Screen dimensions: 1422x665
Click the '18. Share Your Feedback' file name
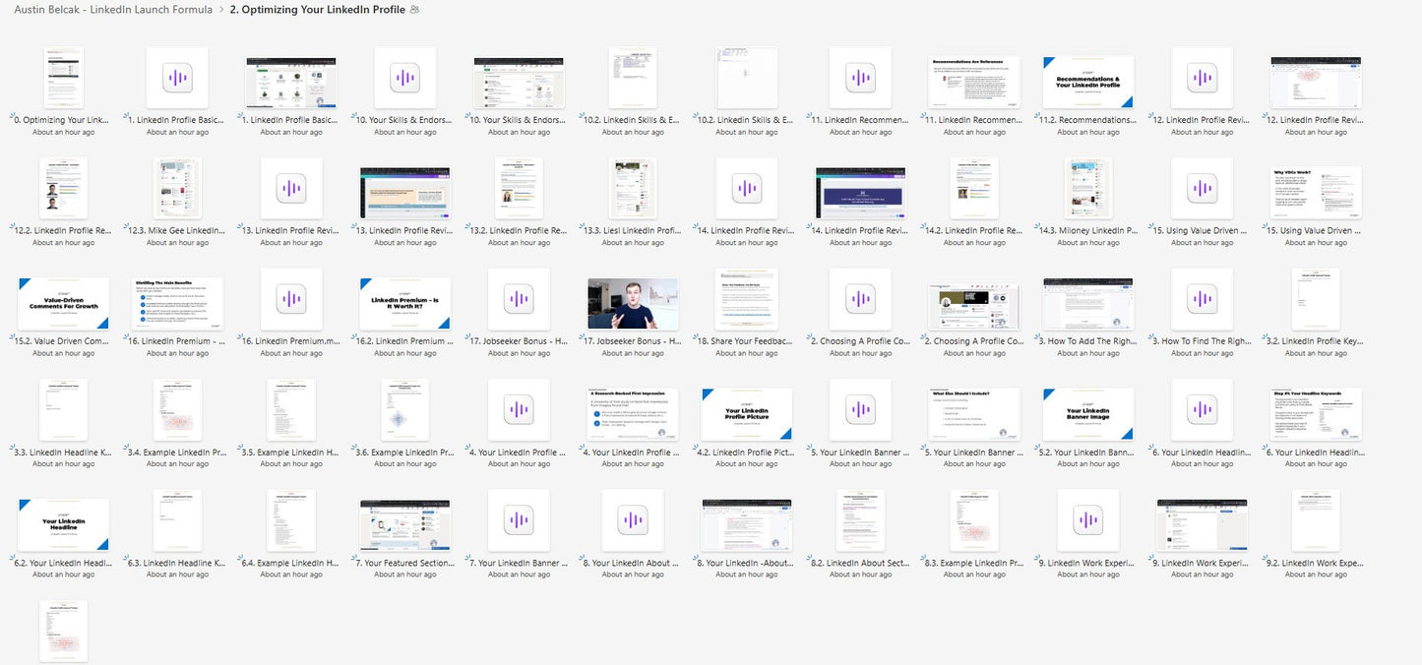[x=746, y=341]
